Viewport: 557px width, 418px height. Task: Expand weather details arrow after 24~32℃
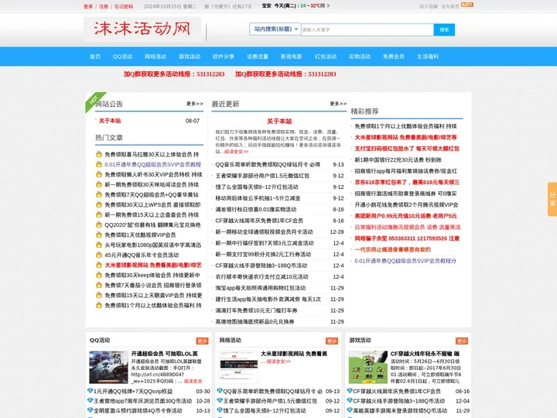click(328, 5)
